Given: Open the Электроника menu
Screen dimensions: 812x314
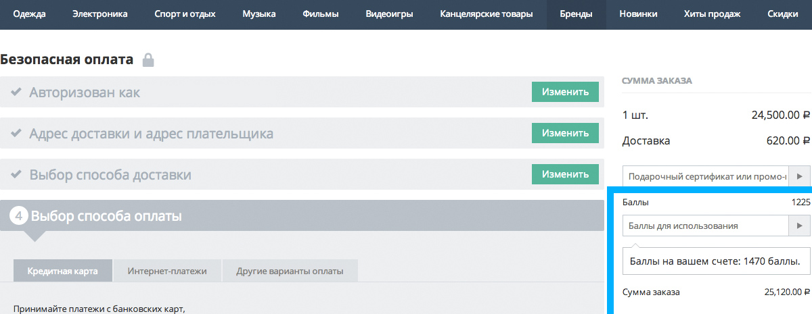Looking at the screenshot, I should [x=99, y=14].
